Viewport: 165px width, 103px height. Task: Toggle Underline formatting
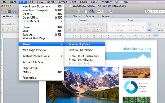pyautogui.click(x=13, y=29)
